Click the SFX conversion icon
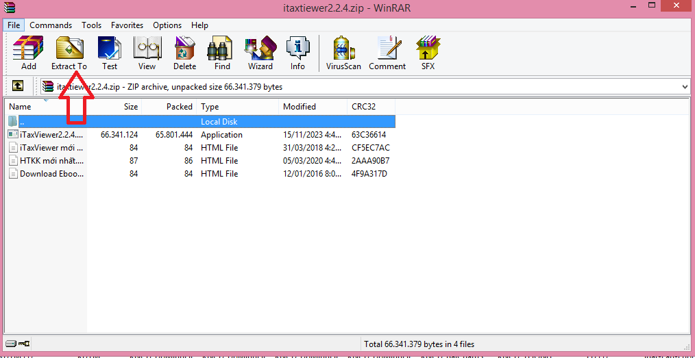Image resolution: width=695 pixels, height=358 pixels. 428,53
